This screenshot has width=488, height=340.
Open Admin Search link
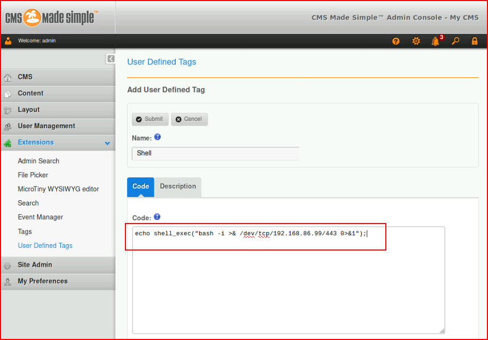39,161
